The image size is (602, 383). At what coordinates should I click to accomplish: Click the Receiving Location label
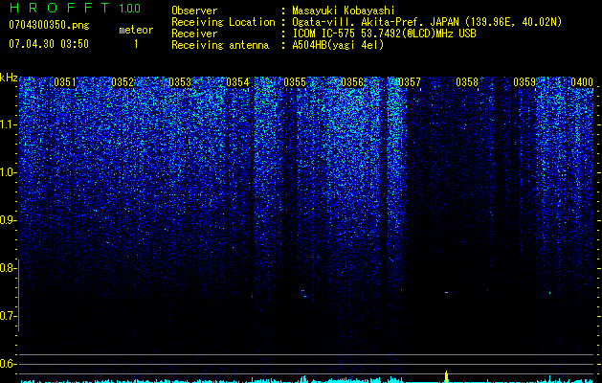tap(223, 22)
